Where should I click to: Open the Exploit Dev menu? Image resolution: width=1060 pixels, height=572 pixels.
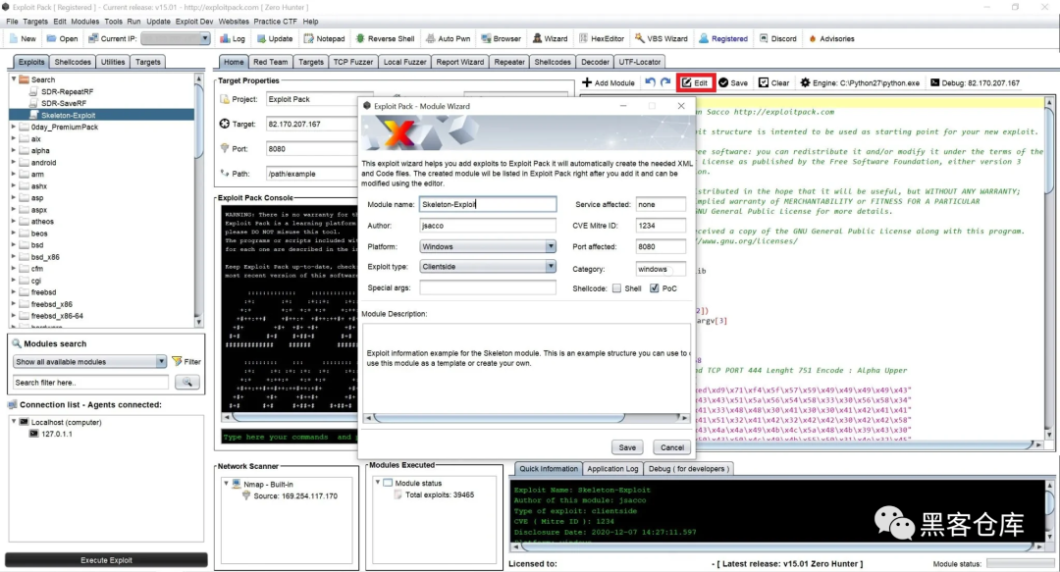194,21
